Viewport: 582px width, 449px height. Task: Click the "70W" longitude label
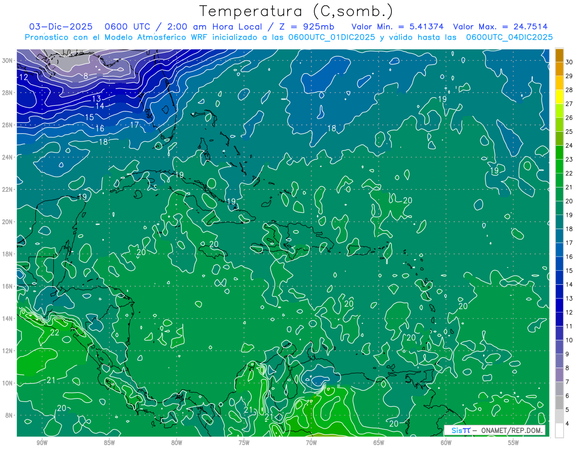(311, 443)
